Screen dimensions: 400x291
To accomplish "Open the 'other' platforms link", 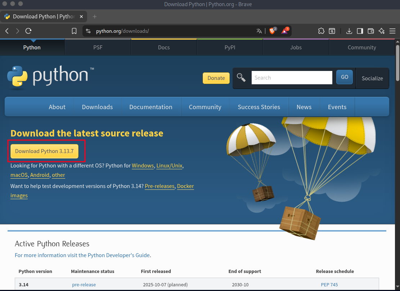I will click(x=58, y=175).
